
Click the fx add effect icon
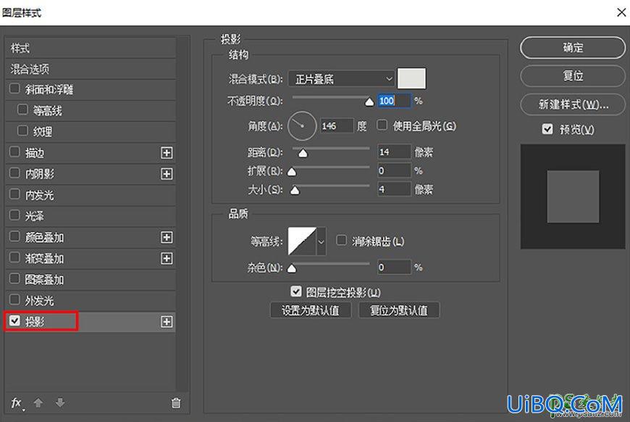(17, 403)
